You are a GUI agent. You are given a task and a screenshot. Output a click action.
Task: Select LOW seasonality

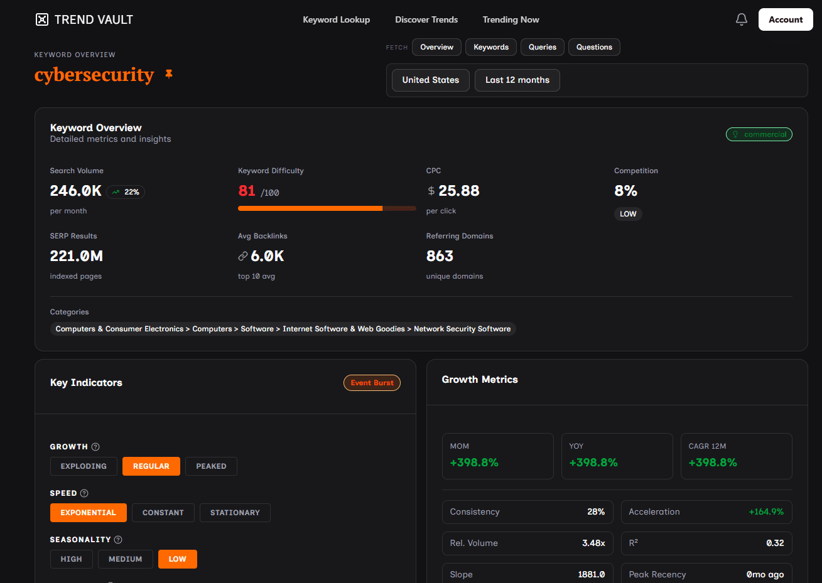click(x=178, y=559)
